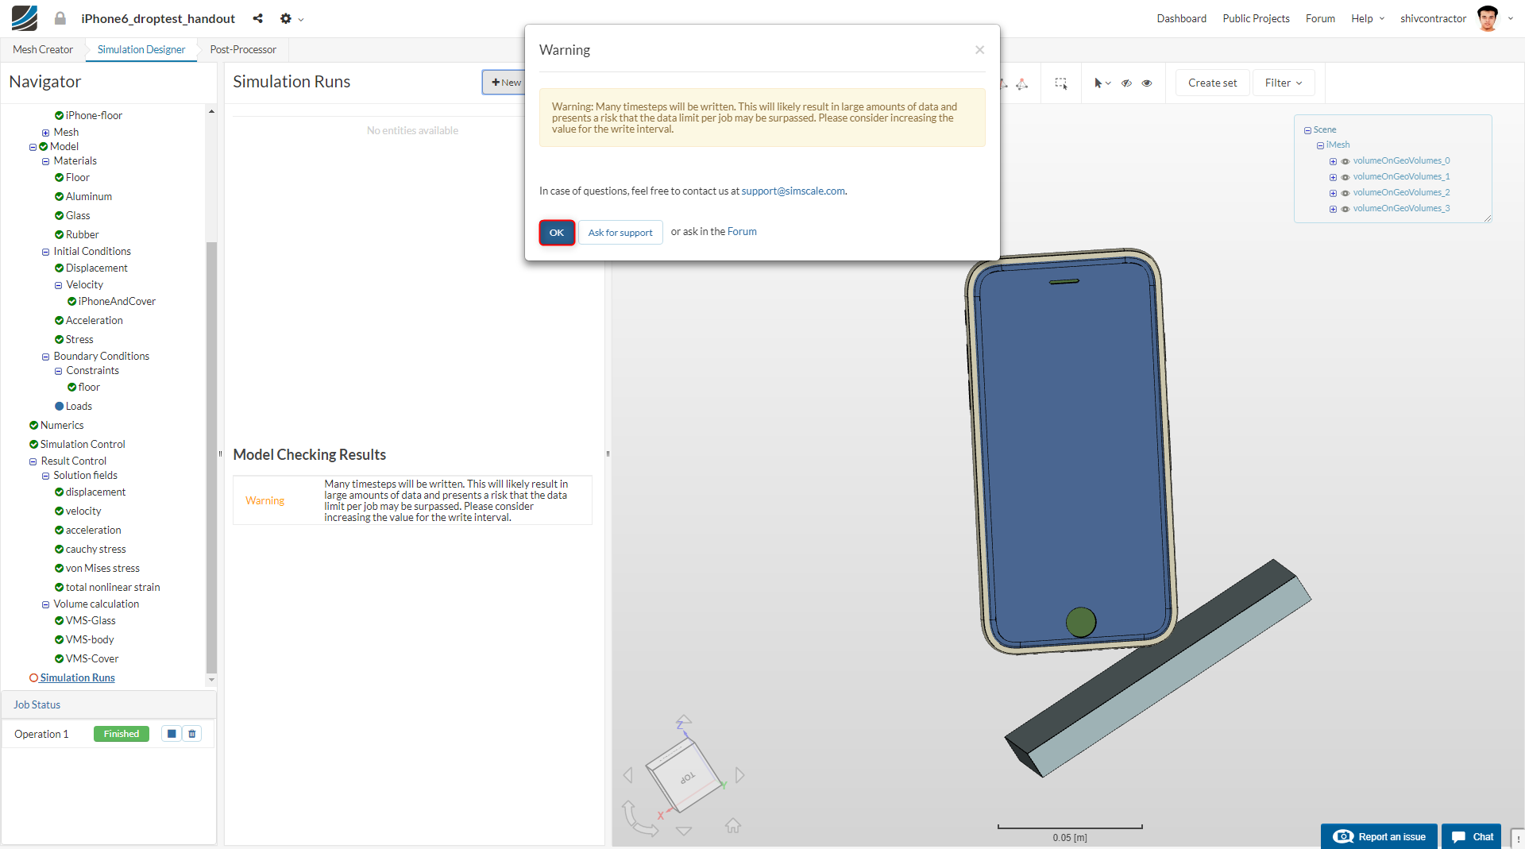Reset view with the home icon
Viewport: 1525px width, 849px height.
click(x=733, y=826)
